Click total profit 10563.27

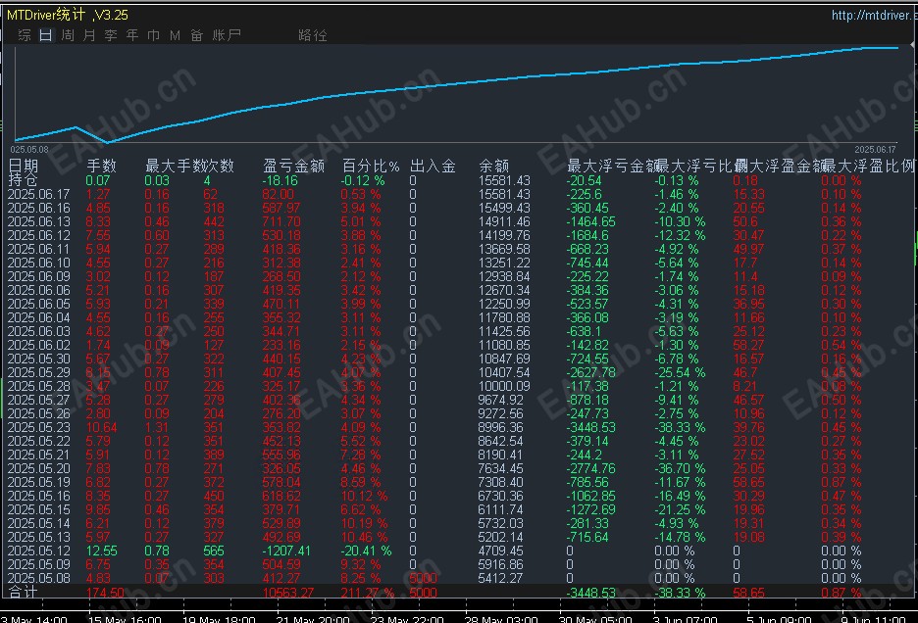(288, 593)
